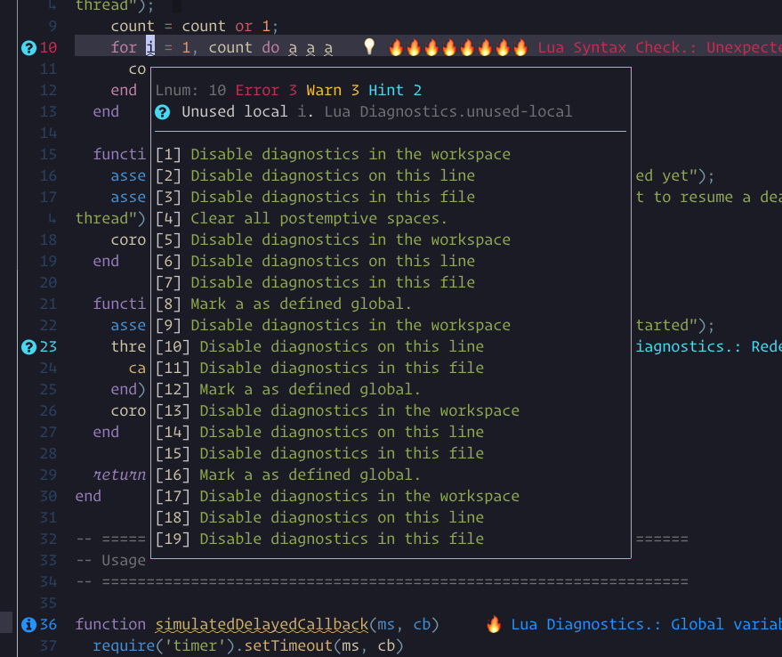Image resolution: width=782 pixels, height=657 pixels.
Task: Select action [19] Disable diagnostics in this file
Action: pos(319,539)
